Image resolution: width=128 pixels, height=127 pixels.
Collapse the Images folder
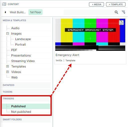(x=7, y=34)
